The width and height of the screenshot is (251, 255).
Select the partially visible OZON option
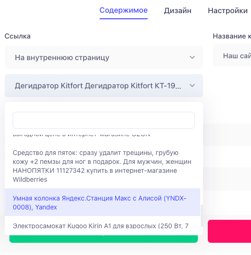102,135
